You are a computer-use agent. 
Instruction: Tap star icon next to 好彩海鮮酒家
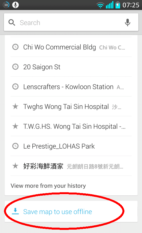click(x=15, y=166)
